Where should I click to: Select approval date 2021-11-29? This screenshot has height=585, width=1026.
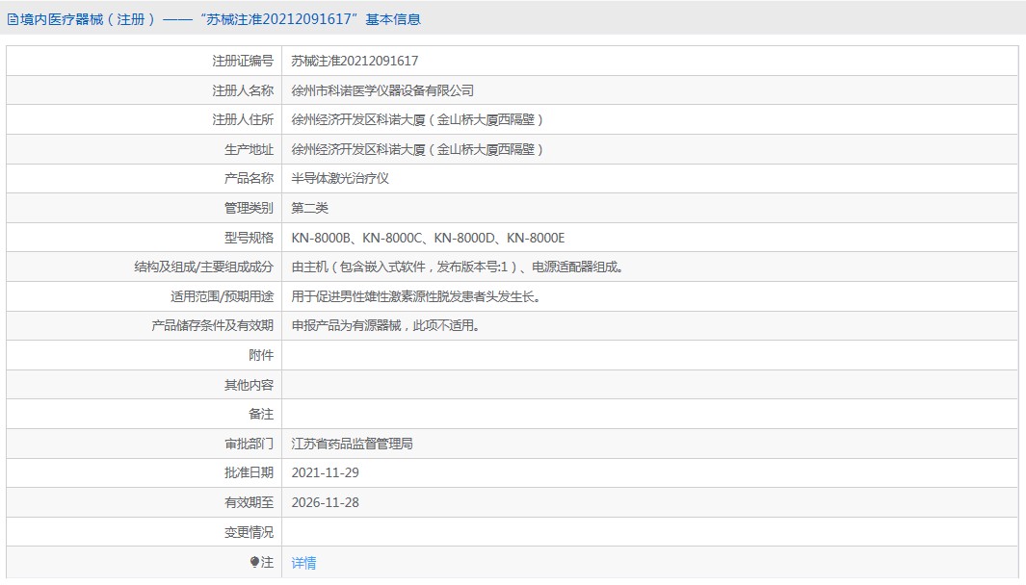(326, 472)
